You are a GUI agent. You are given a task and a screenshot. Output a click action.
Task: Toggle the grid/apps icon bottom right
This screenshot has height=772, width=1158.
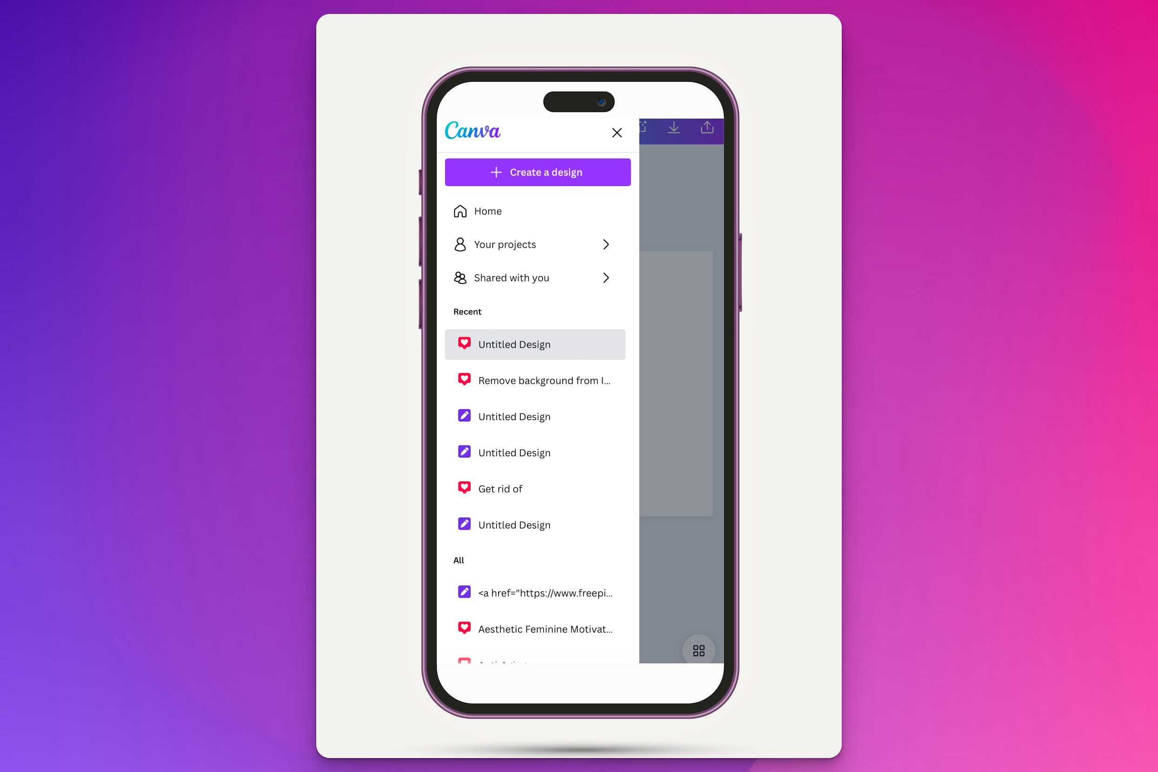pyautogui.click(x=699, y=651)
